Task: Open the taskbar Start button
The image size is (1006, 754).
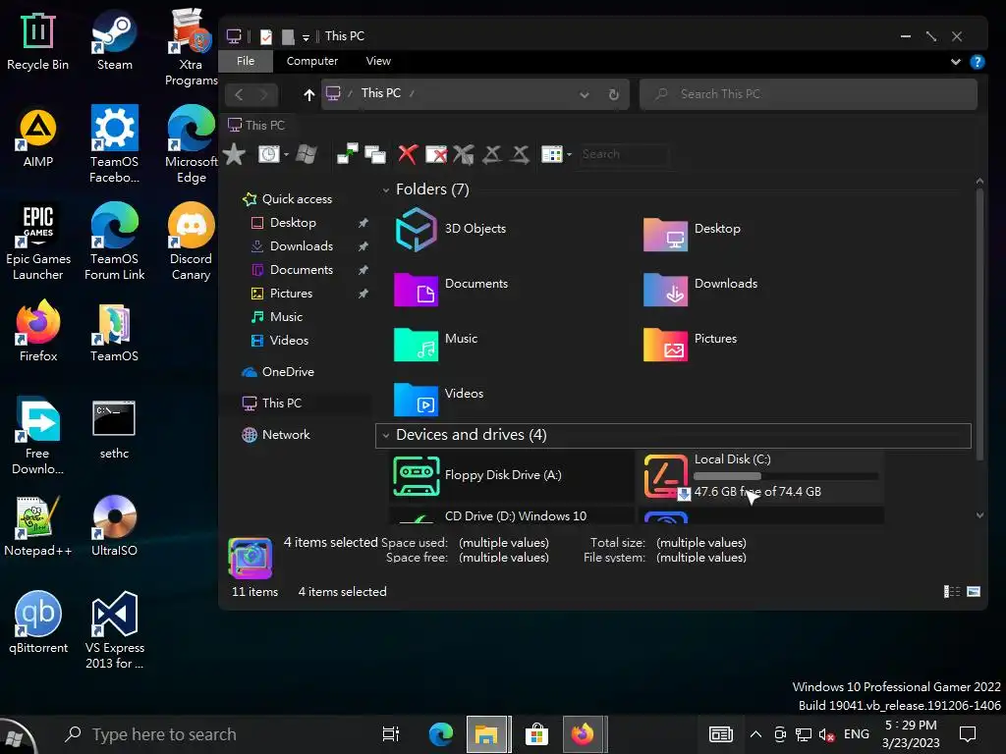Action: click(x=18, y=736)
